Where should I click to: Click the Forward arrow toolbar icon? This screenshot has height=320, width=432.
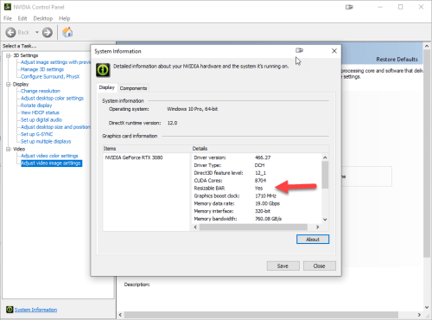(x=48, y=32)
